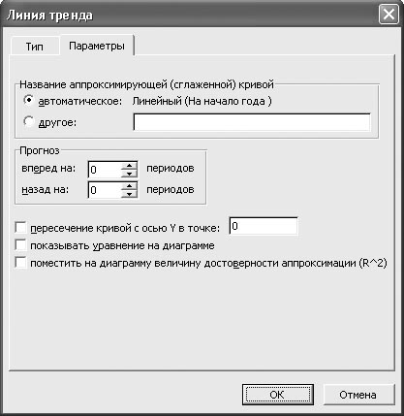Close the Линия тренда dialog
Screen dimensions: 404x416
coord(388,15)
